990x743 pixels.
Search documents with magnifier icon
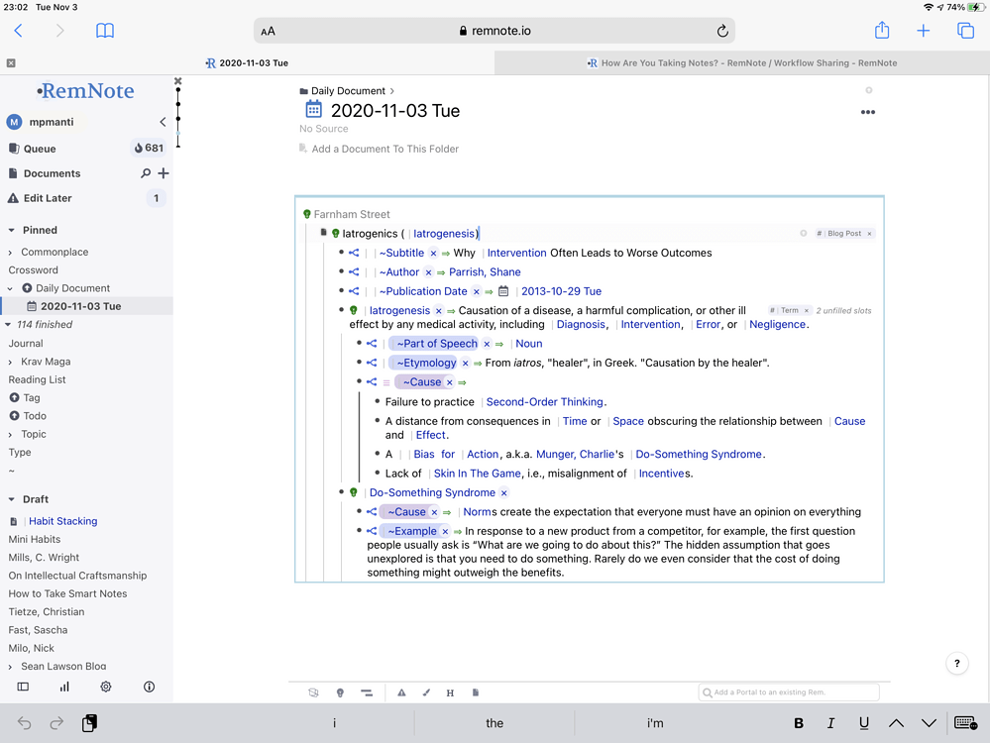[x=146, y=173]
